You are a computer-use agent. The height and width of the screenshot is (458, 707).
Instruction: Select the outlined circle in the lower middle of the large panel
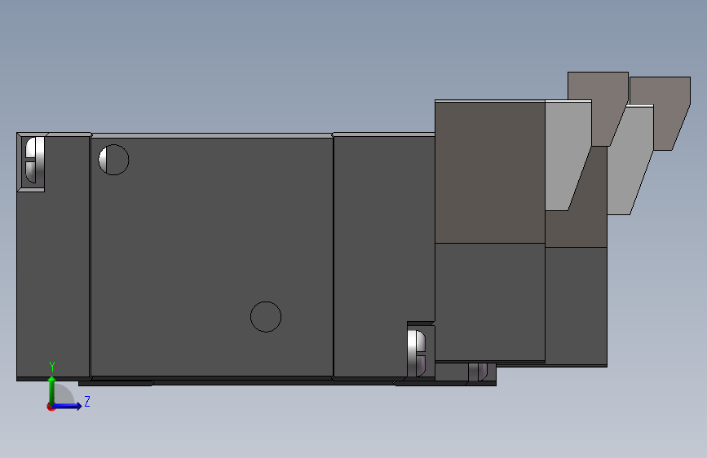point(266,317)
